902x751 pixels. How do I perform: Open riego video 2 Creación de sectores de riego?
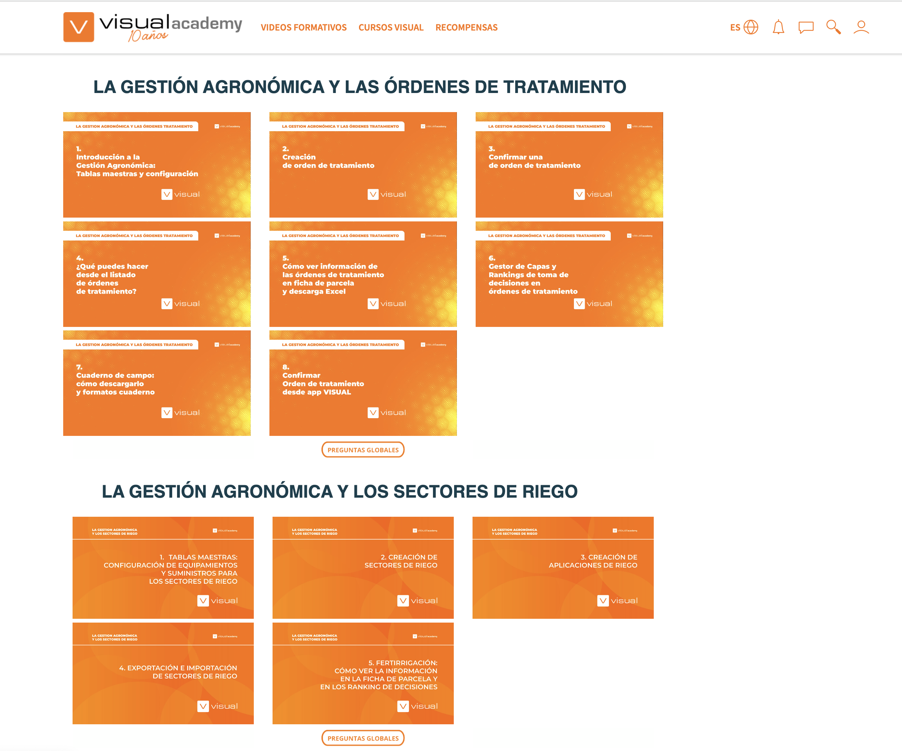363,568
